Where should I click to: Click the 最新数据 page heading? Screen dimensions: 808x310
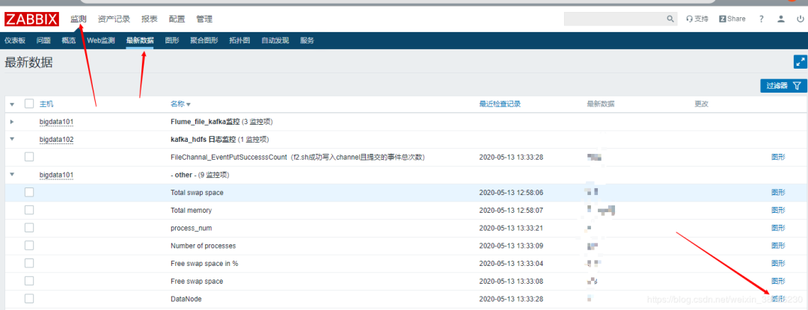click(28, 63)
